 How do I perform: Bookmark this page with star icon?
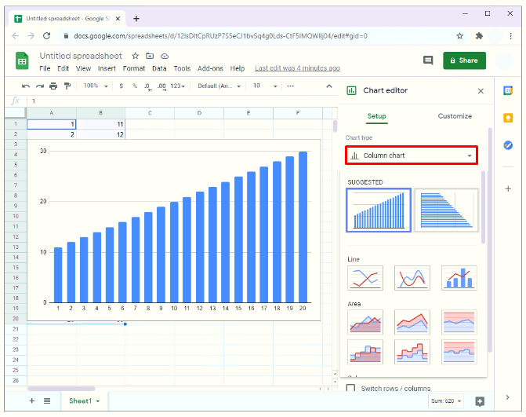(x=459, y=36)
